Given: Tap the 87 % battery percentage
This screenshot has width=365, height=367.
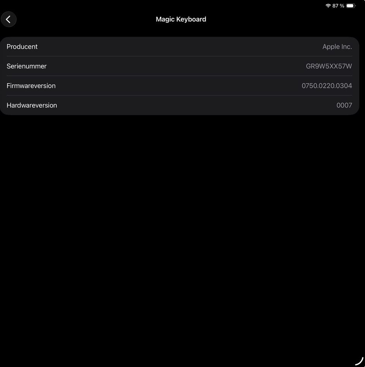Looking at the screenshot, I should point(338,6).
